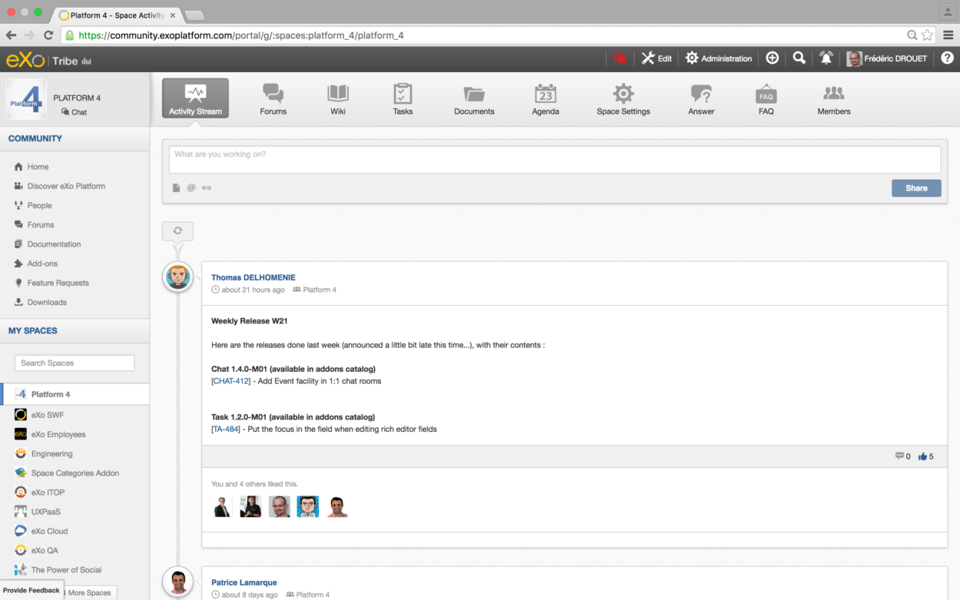Mention someone using the @ icon
The image size is (960, 600).
pos(190,187)
